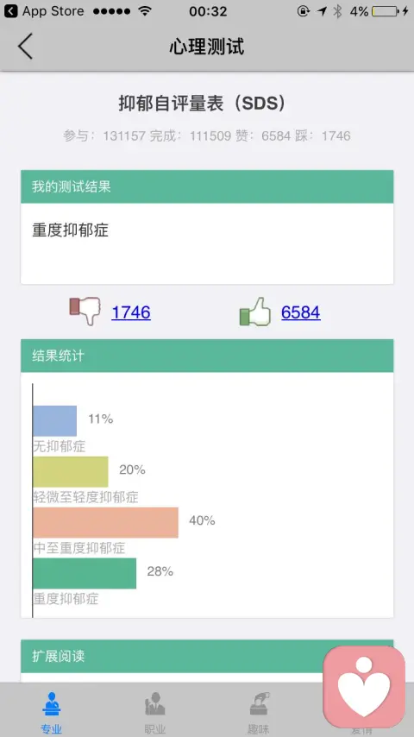The image size is (414, 737).
Task: Return to App Store via status bar
Action: pyautogui.click(x=44, y=11)
